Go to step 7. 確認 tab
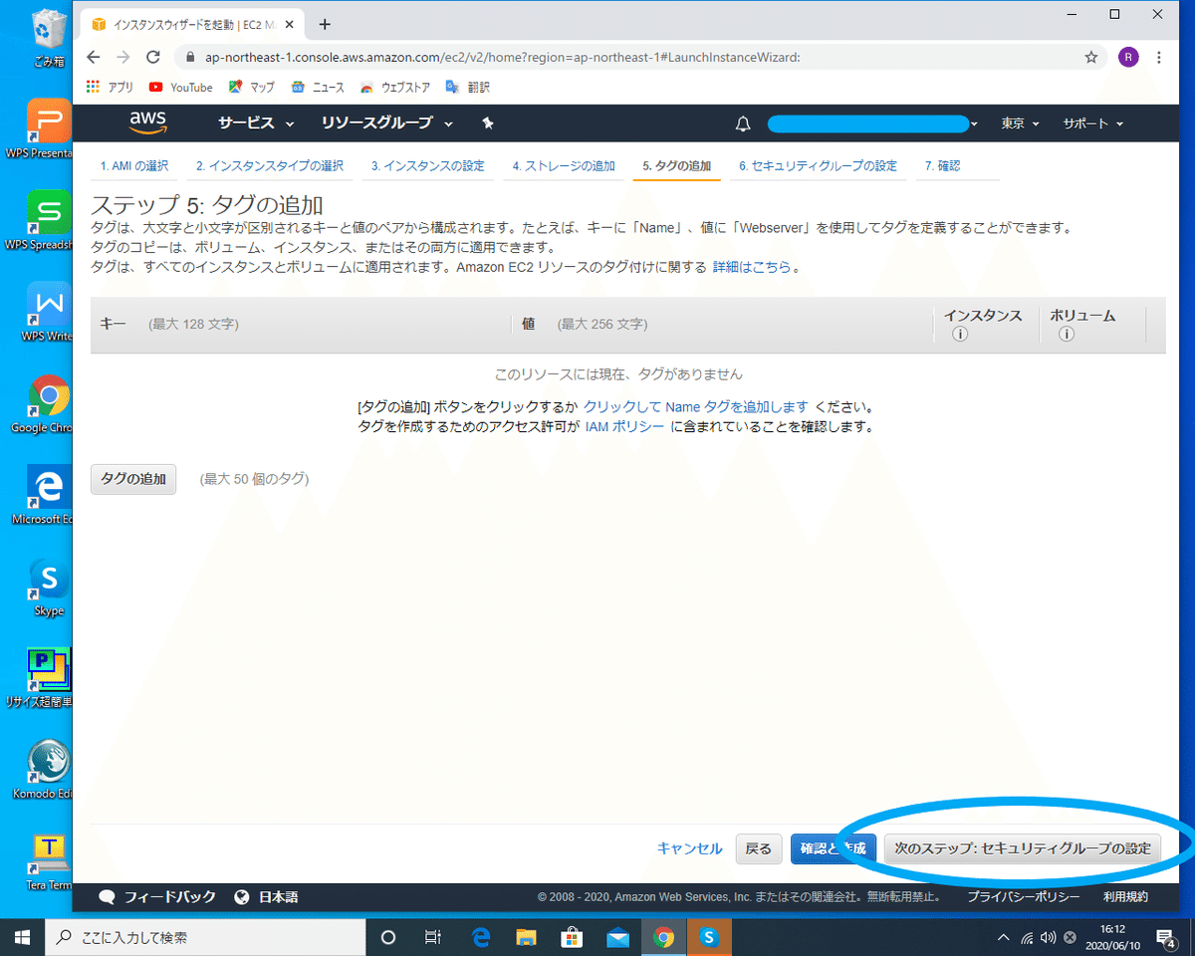Screen dimensions: 1195x956 (942, 166)
